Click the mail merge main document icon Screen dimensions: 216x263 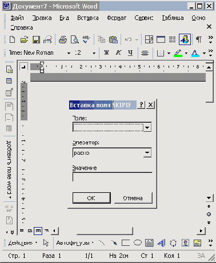pos(9,70)
